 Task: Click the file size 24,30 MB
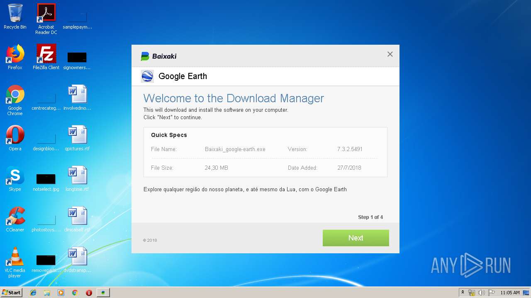pos(216,168)
